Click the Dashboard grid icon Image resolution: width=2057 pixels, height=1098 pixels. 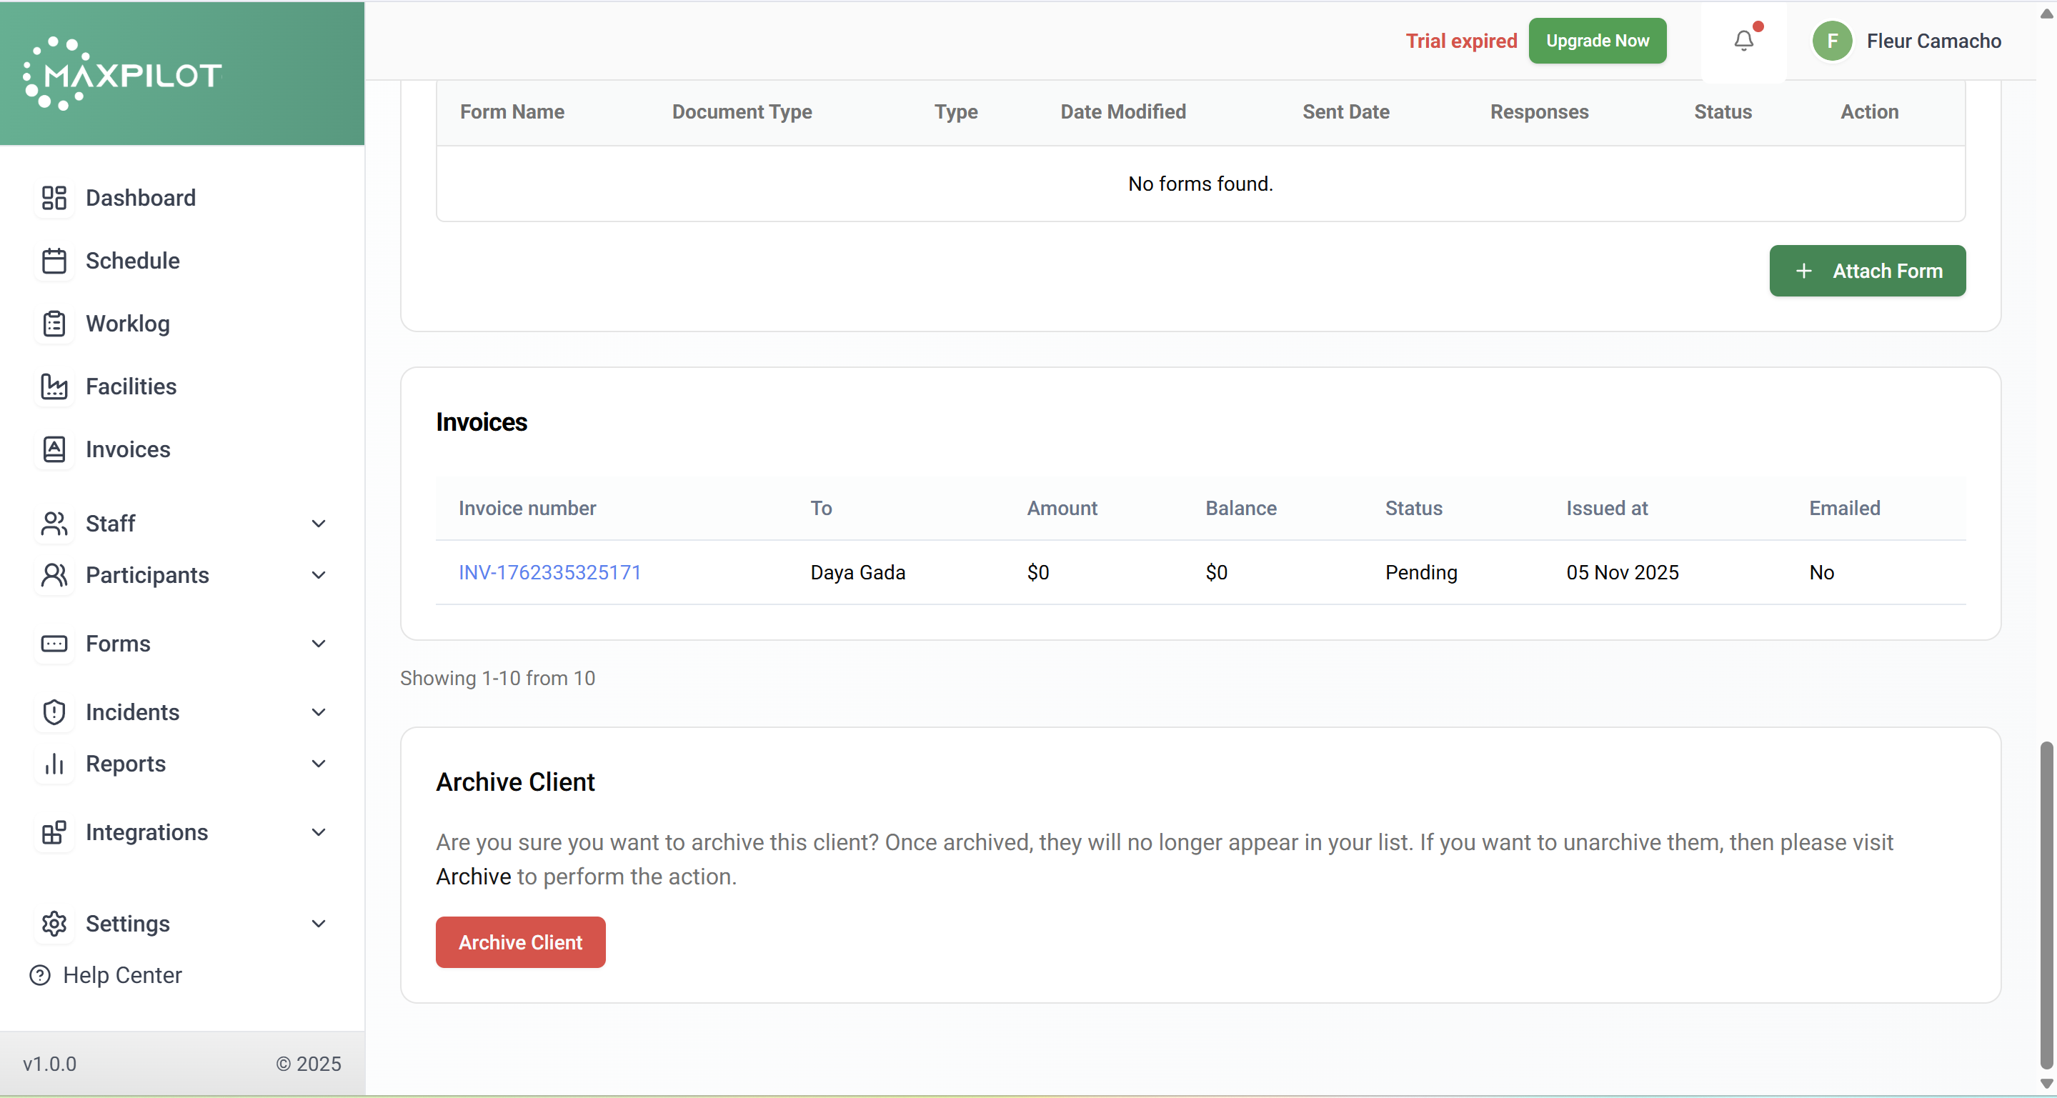[x=54, y=197]
